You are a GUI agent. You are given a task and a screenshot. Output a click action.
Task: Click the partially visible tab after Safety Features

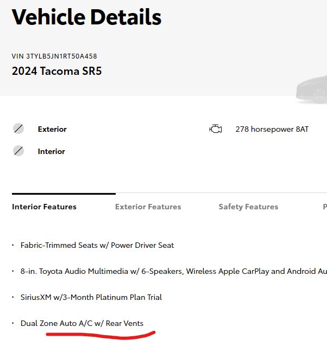point(324,207)
